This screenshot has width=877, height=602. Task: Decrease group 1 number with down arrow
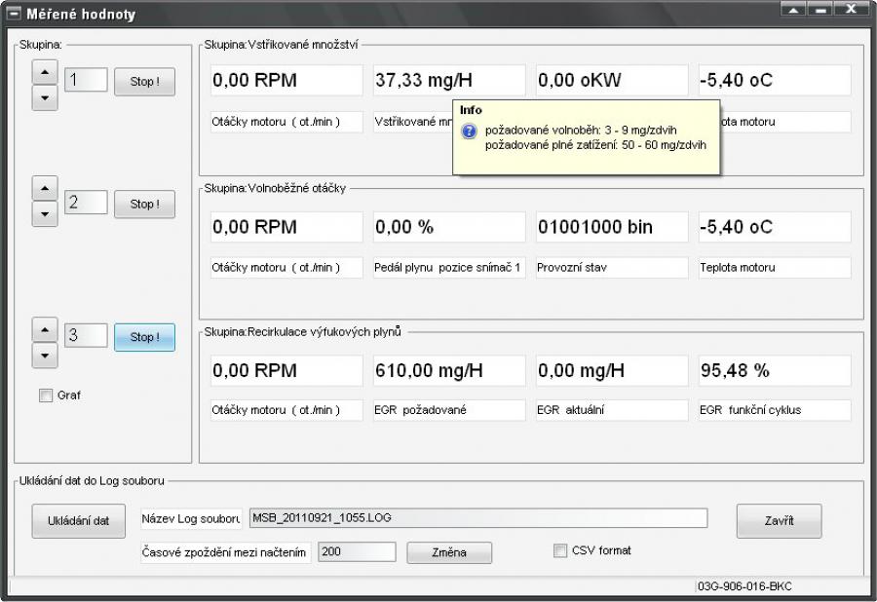tap(45, 97)
